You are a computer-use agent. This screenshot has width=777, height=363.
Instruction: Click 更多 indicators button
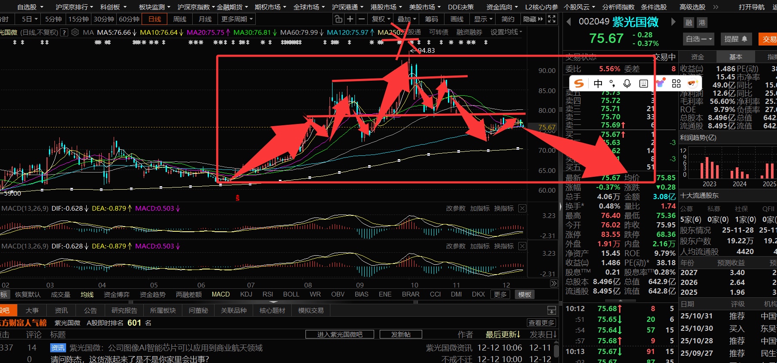(x=500, y=294)
